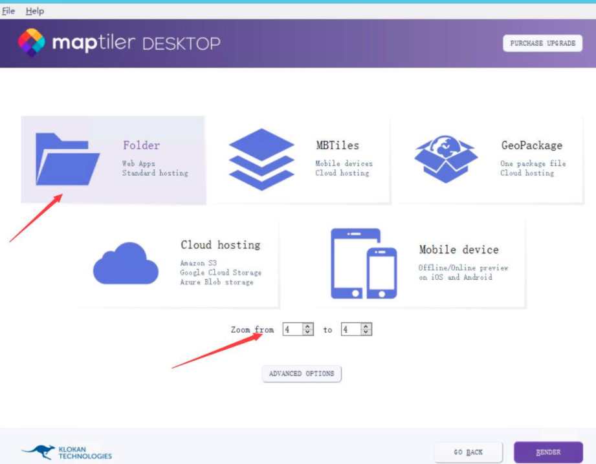This screenshot has width=596, height=464.
Task: Click 'One package file' under GeoPackage
Action: tap(533, 163)
